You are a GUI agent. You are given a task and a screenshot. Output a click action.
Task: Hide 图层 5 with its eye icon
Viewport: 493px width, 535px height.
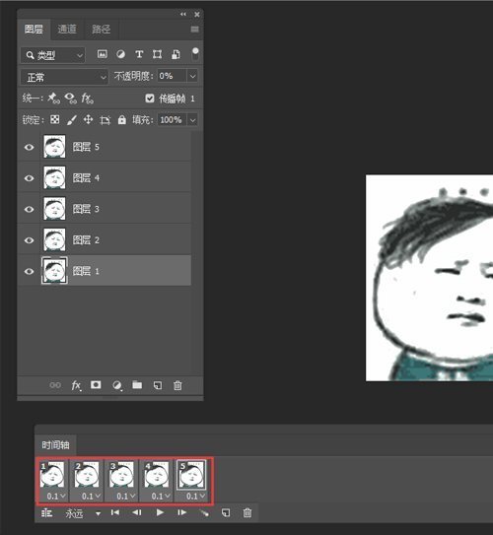(29, 147)
